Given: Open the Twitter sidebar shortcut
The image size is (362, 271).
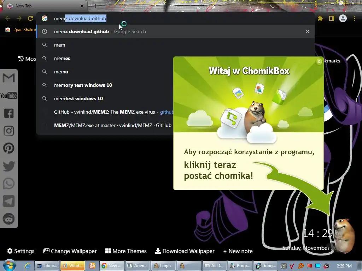Looking at the screenshot, I should coord(9,166).
